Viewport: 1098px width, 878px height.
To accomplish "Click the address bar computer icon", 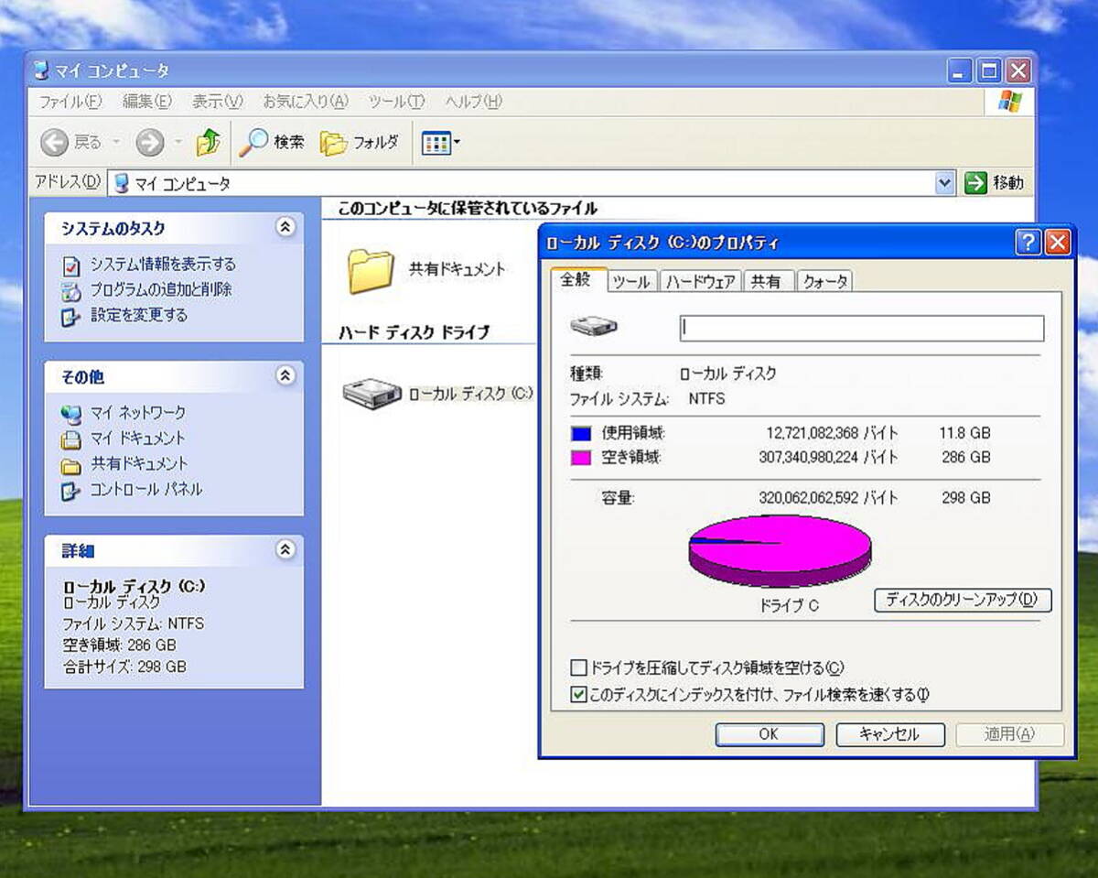I will click(122, 183).
